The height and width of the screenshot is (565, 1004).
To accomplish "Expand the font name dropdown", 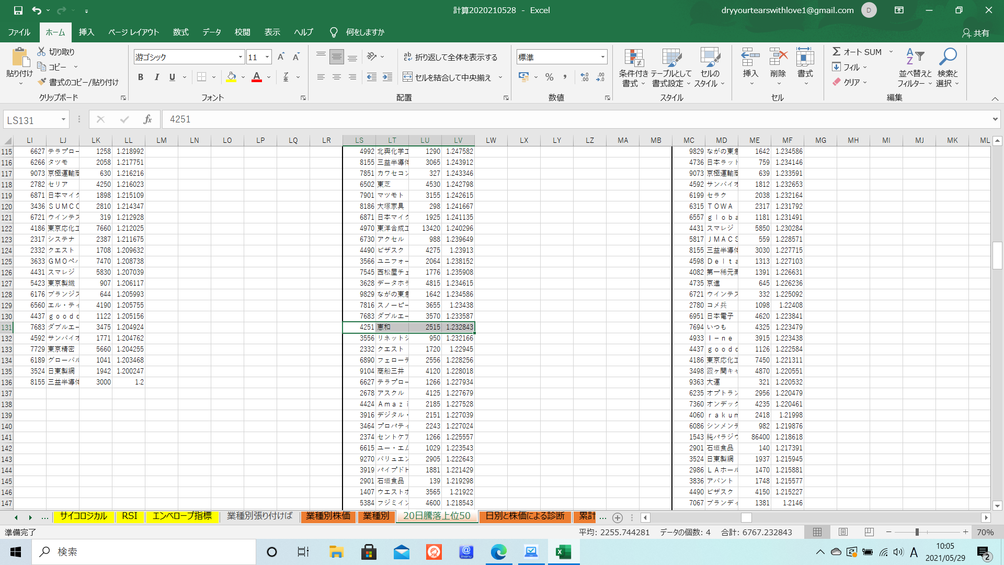I will pos(241,57).
